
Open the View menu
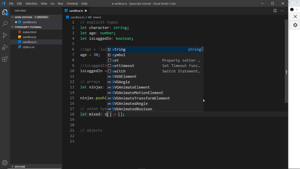(x=44, y=3)
